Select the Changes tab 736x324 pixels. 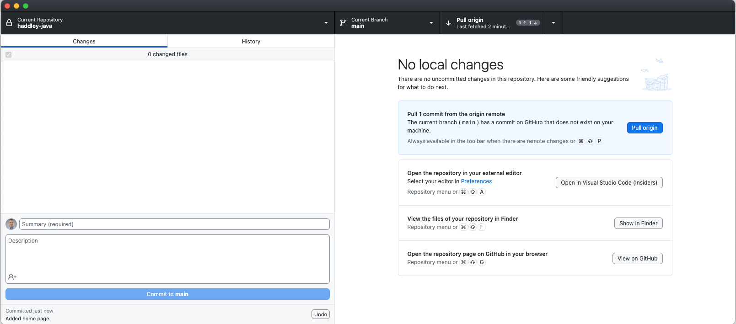[84, 41]
